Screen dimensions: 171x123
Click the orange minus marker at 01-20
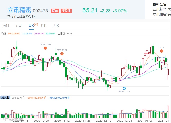[162, 51]
